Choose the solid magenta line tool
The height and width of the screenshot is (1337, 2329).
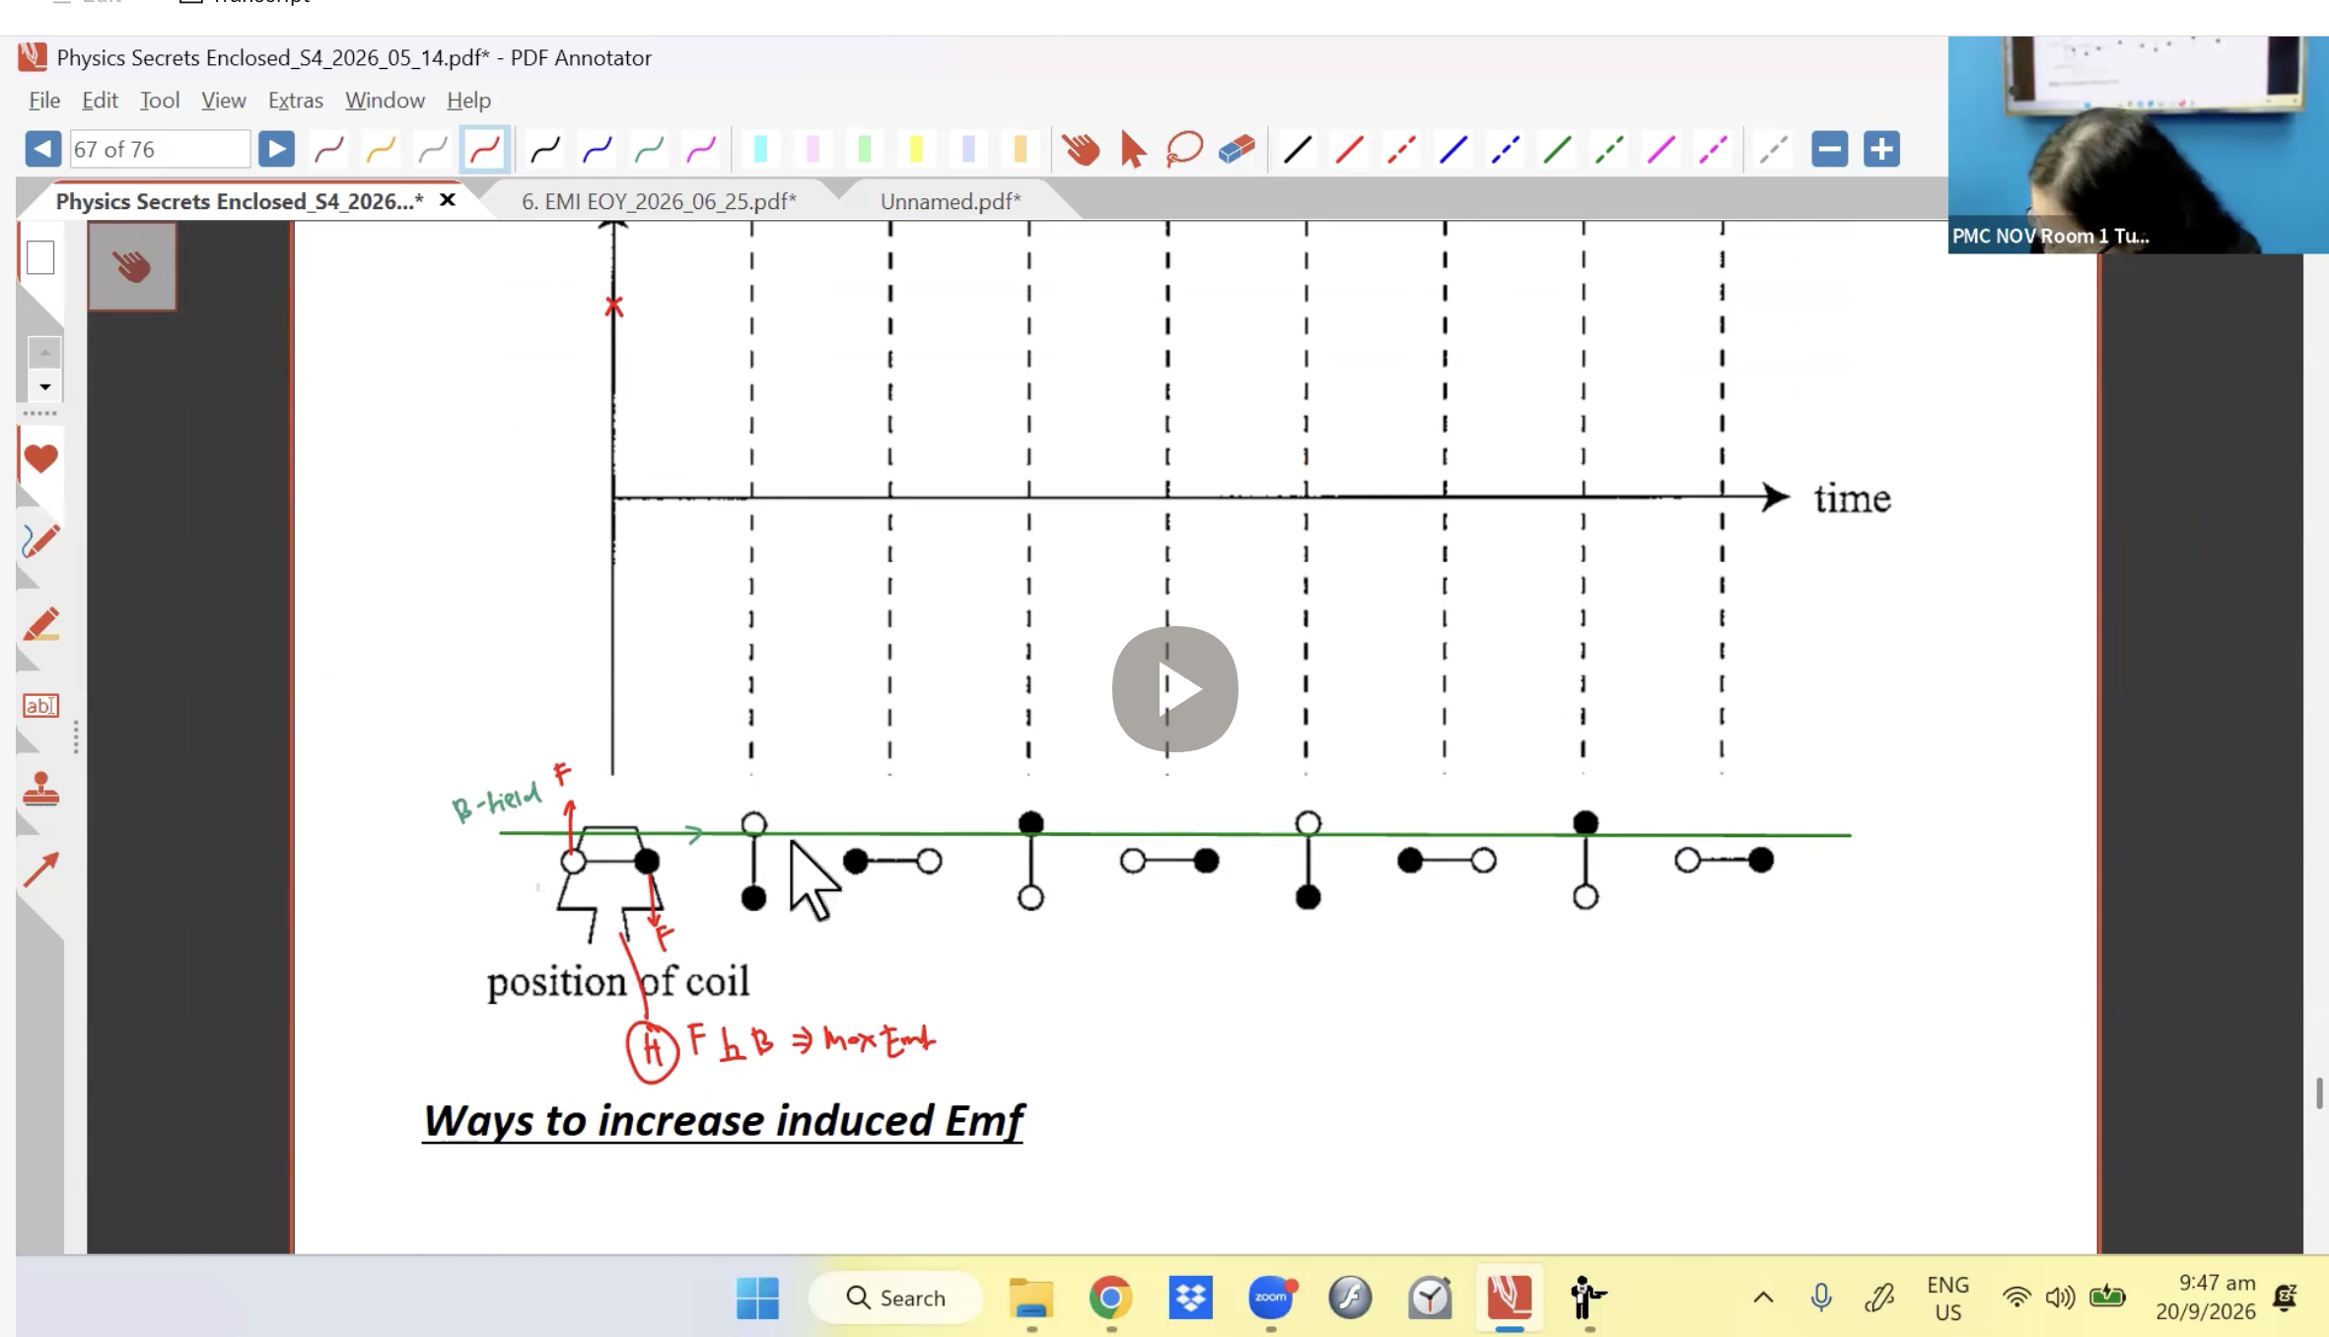click(1660, 149)
